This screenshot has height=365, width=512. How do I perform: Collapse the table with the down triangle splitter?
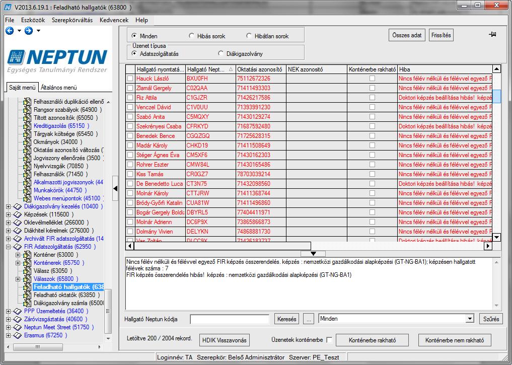click(313, 254)
